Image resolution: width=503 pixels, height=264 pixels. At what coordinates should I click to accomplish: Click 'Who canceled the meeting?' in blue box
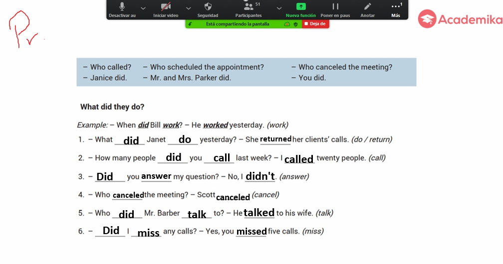pos(345,67)
